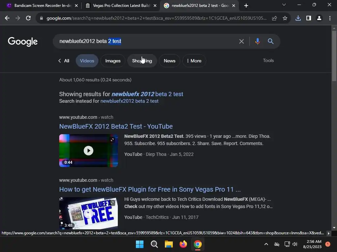This screenshot has height=252, width=337.
Task: Open the volume speaker tray icon
Action: pyautogui.click(x=295, y=244)
